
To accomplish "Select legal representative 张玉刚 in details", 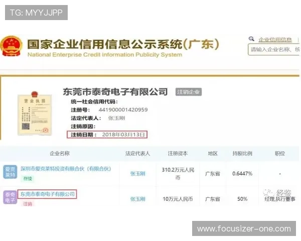I will point(116,118).
